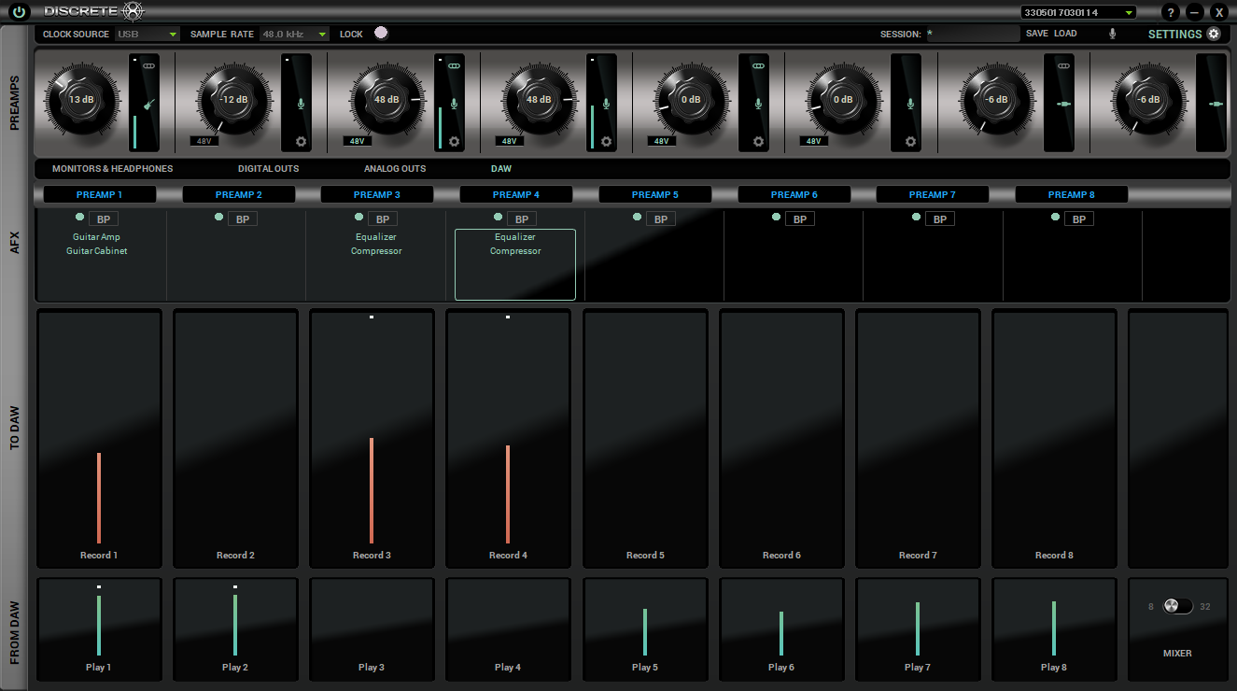This screenshot has height=691, width=1237.
Task: Click Guitar Amp effect in Preamp 1
Action: coord(97,237)
